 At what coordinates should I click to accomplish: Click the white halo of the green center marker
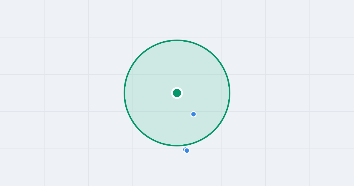pos(177,88)
